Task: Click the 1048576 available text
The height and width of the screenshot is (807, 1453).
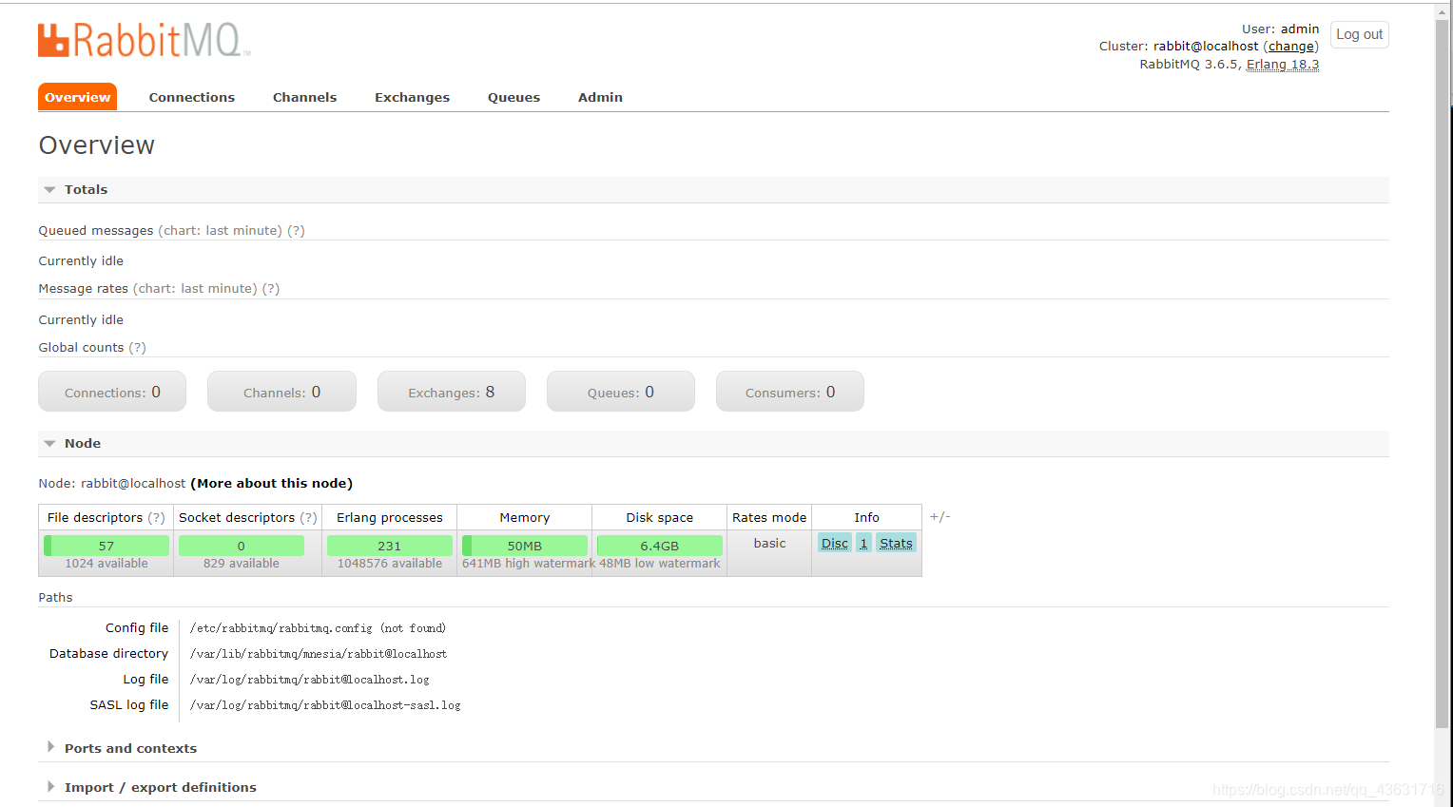Action: (390, 563)
